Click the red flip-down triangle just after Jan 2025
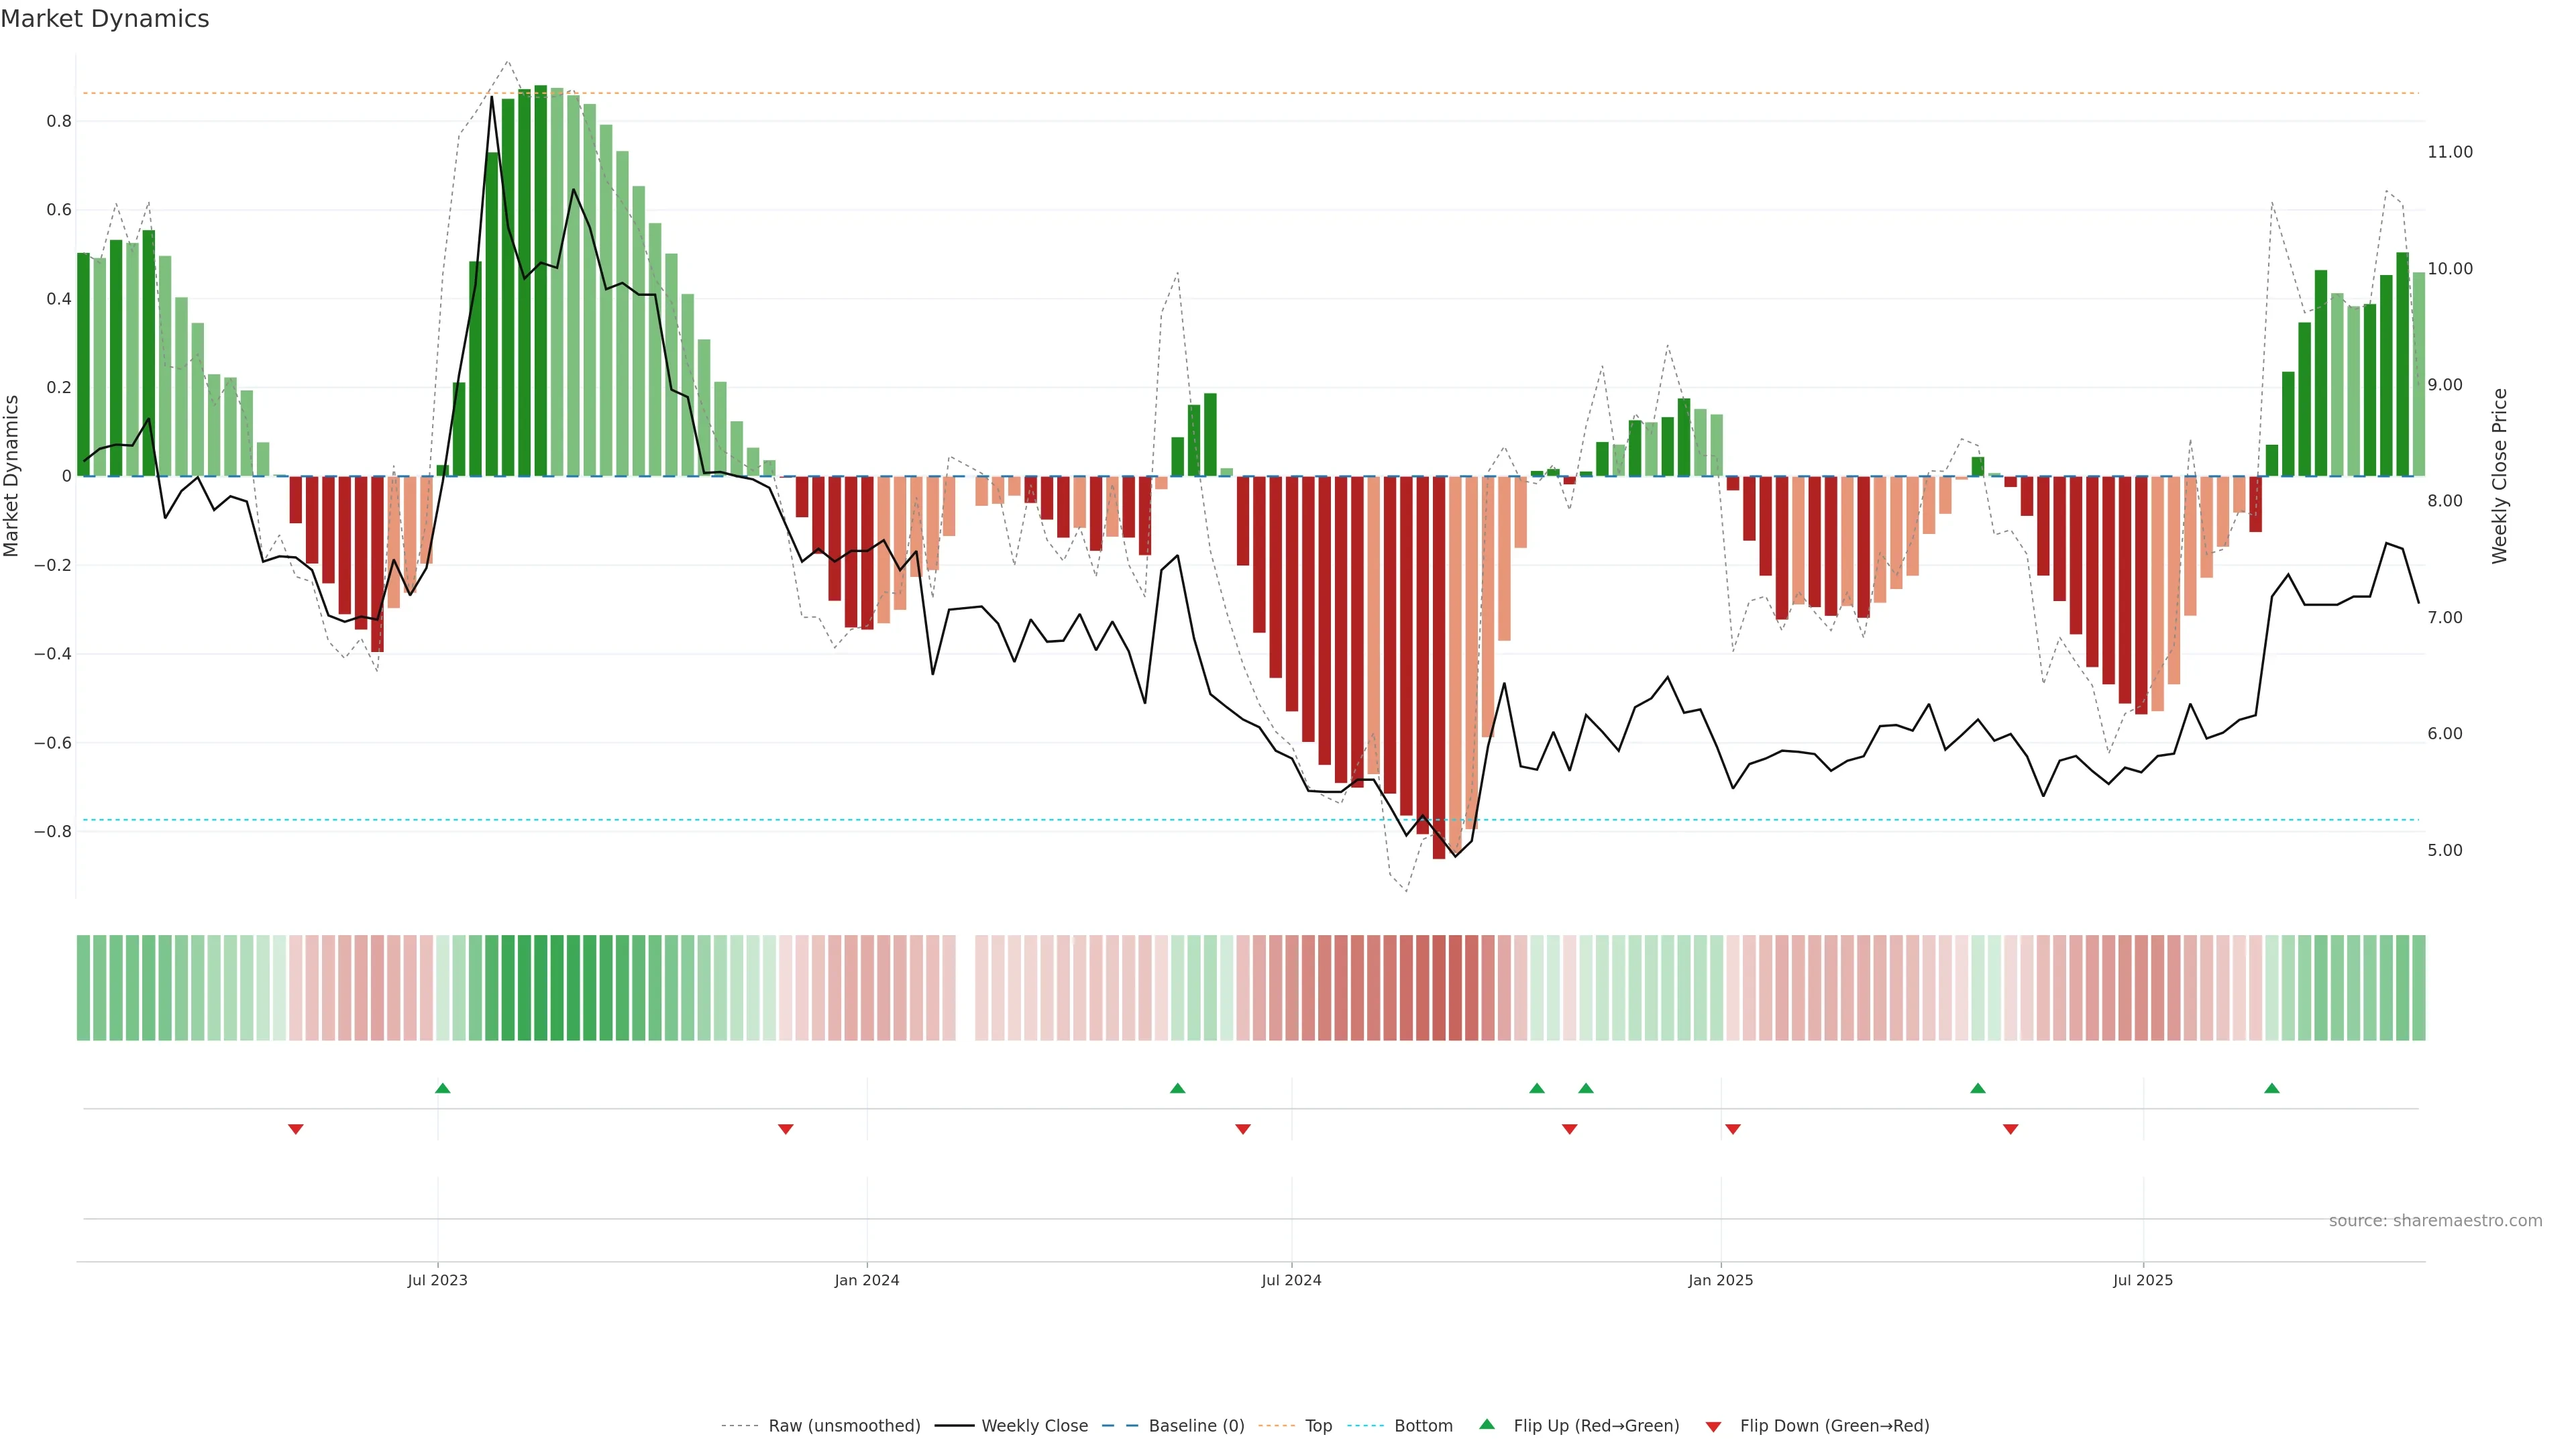This screenshot has width=2576, height=1449. [x=1733, y=1129]
